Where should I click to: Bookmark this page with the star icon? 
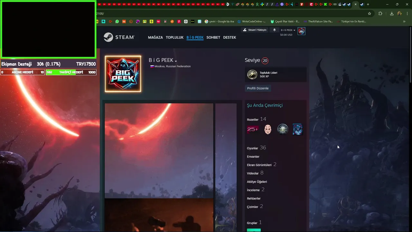pyautogui.click(x=370, y=14)
